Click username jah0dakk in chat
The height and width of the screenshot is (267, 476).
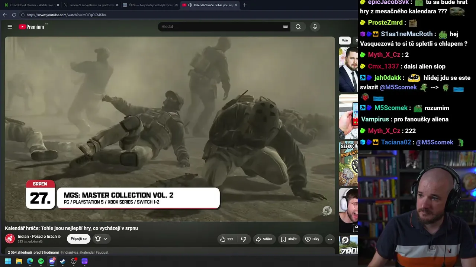pyautogui.click(x=388, y=78)
